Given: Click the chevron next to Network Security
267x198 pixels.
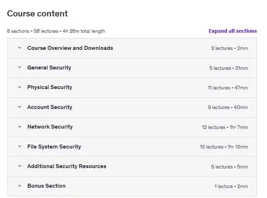Looking at the screenshot, I should coord(20,126).
